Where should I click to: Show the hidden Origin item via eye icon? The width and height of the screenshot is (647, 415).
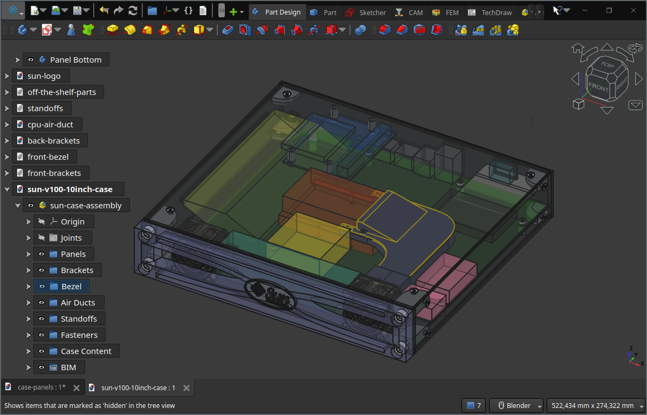click(42, 222)
